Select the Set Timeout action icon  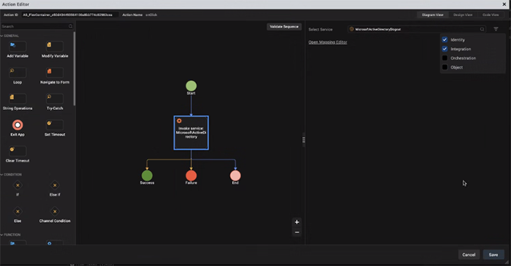55,125
